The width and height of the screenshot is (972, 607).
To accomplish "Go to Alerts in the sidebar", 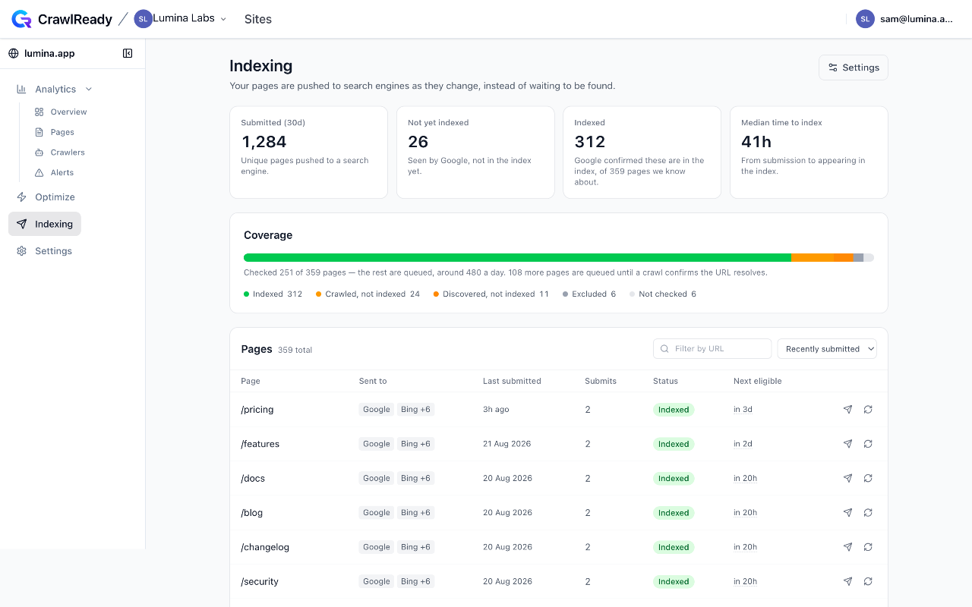I will (62, 172).
